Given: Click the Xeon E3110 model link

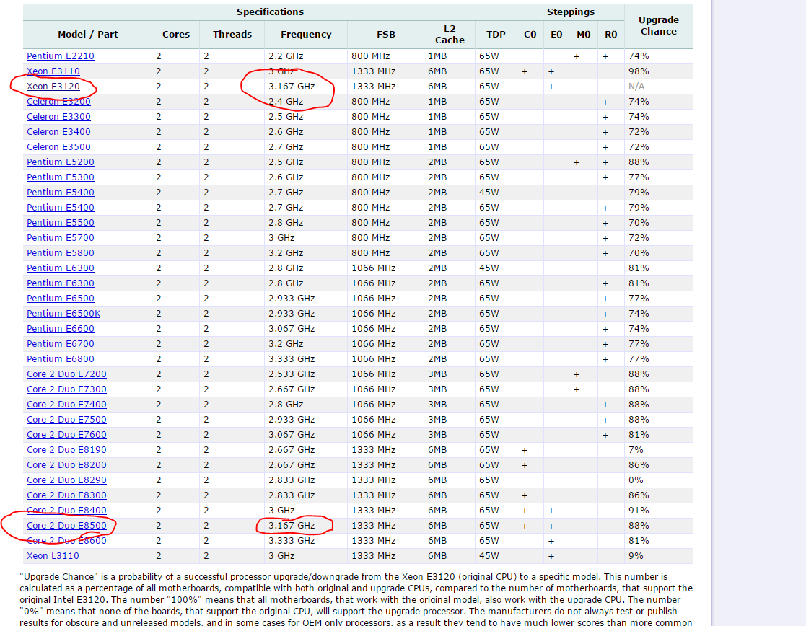Looking at the screenshot, I should coord(53,71).
